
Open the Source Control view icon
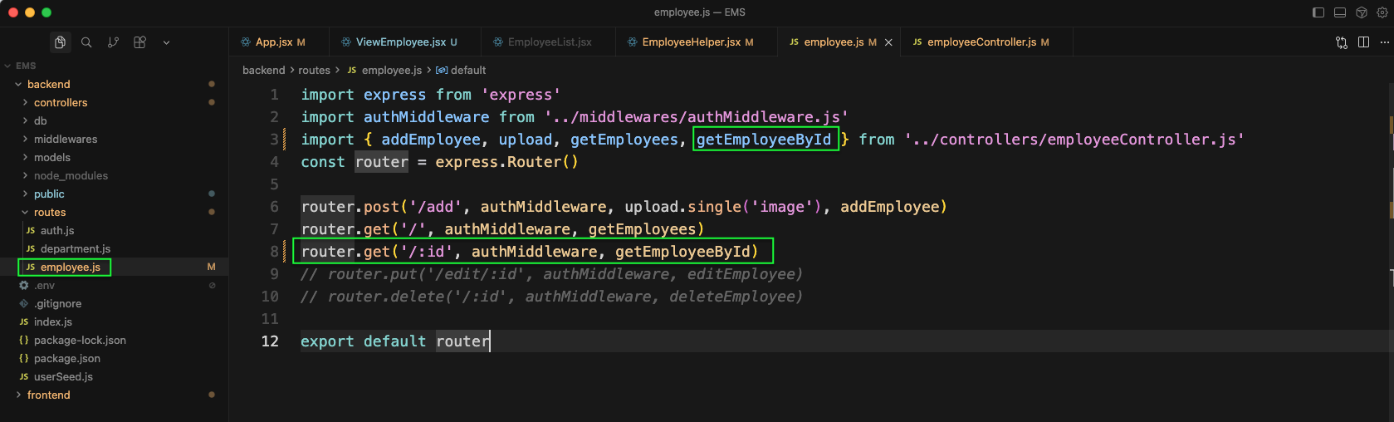click(113, 42)
